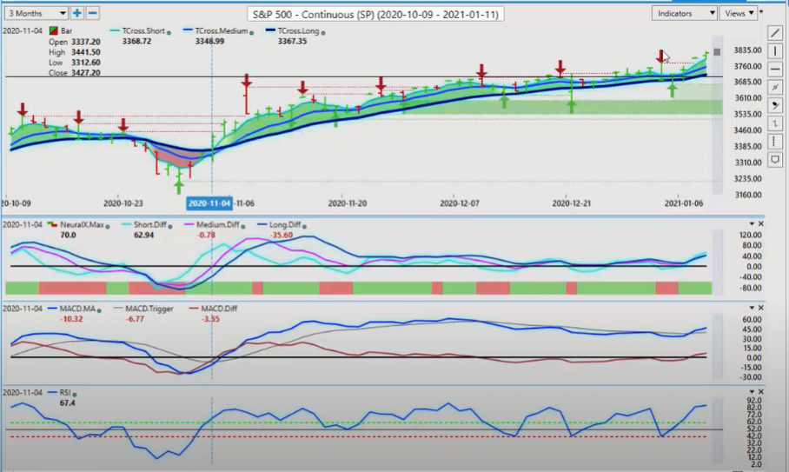Click the dot beside TCross.Medium
The width and height of the screenshot is (789, 472).
(252, 33)
